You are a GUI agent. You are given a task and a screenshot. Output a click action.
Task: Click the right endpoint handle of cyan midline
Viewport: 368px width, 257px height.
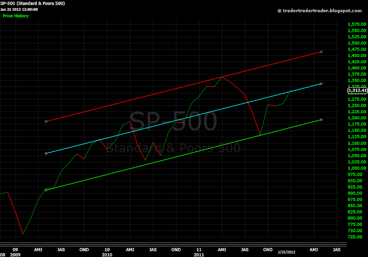[321, 84]
